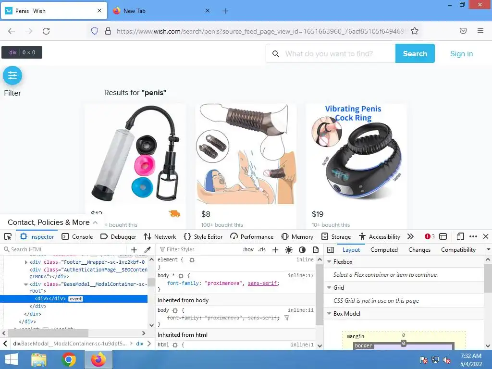Toggle the three-pane inspector mode
Image resolution: width=492 pixels, height=369 pixels.
click(x=331, y=249)
